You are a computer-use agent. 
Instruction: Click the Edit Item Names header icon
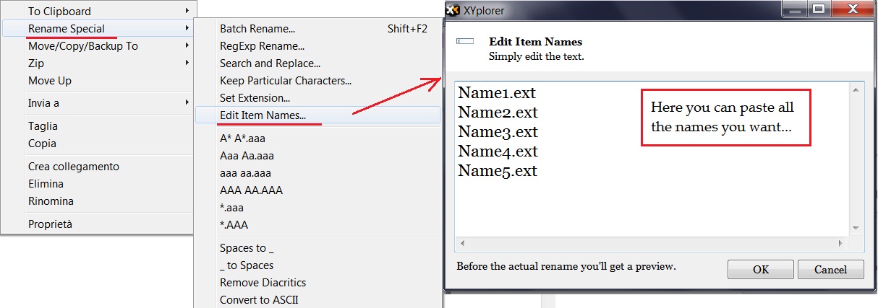[465, 42]
